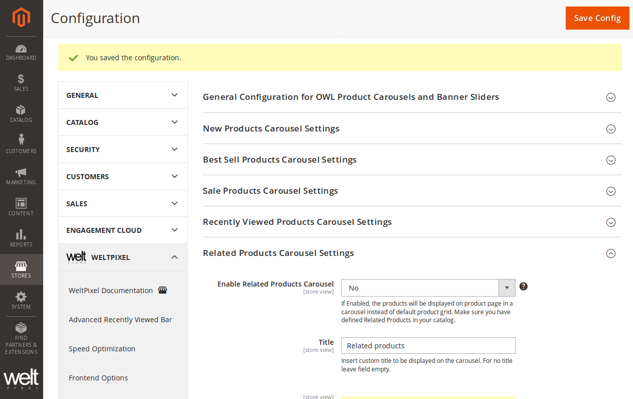Click the Save Config button
This screenshot has width=633, height=399.
pos(597,18)
